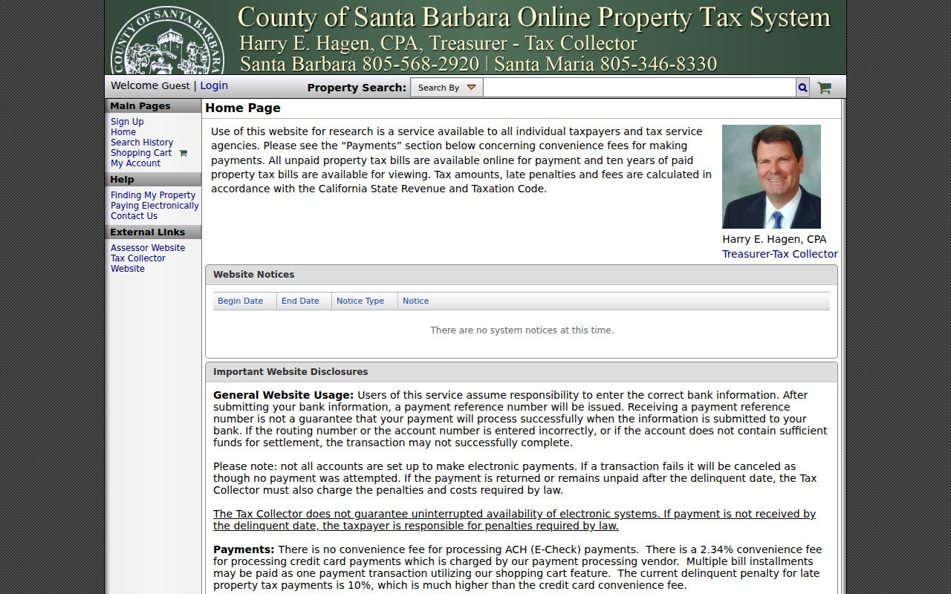Sort notices by Begin Date column
The width and height of the screenshot is (951, 594).
click(240, 301)
